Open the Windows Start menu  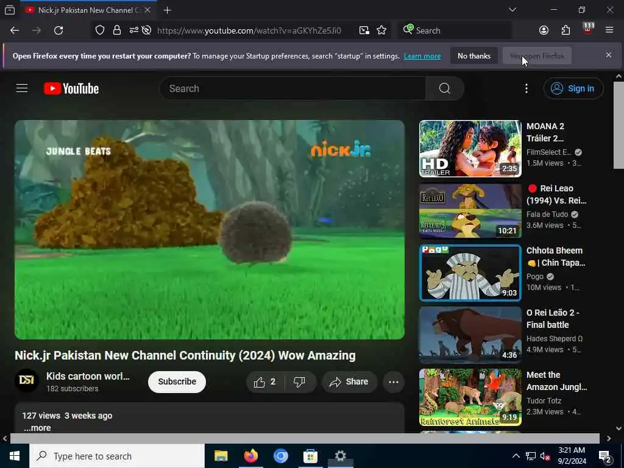click(15, 456)
